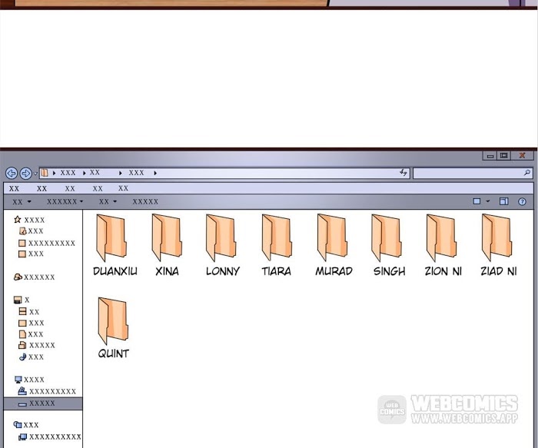The image size is (538, 448).
Task: Click the refresh button in address bar
Action: 403,174
